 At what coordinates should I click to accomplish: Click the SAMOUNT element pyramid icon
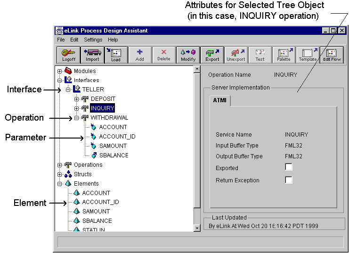(77, 211)
